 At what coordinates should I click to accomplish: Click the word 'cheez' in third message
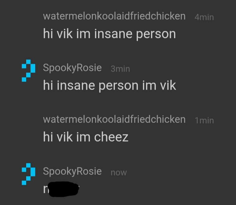tap(111, 137)
